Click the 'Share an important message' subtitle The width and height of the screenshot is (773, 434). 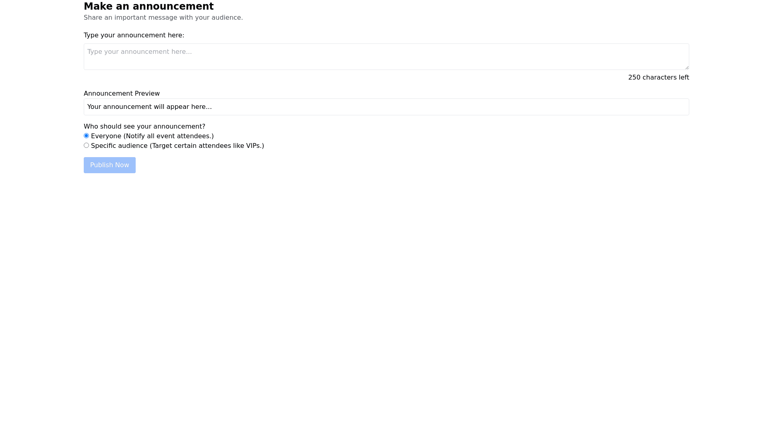tap(163, 18)
